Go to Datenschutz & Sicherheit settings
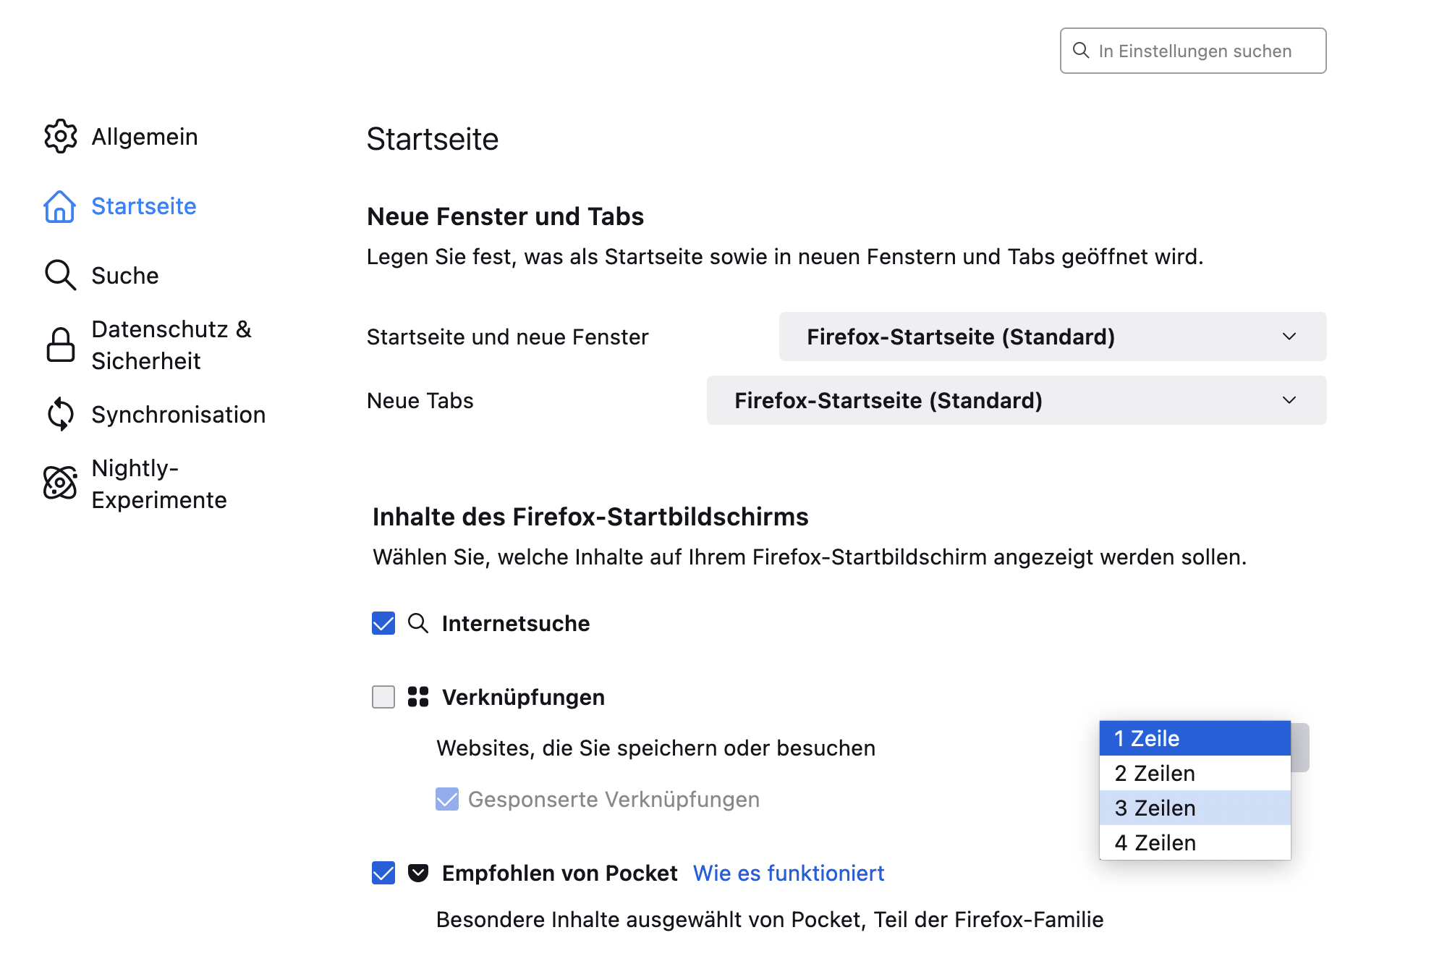The height and width of the screenshot is (964, 1434). click(171, 344)
